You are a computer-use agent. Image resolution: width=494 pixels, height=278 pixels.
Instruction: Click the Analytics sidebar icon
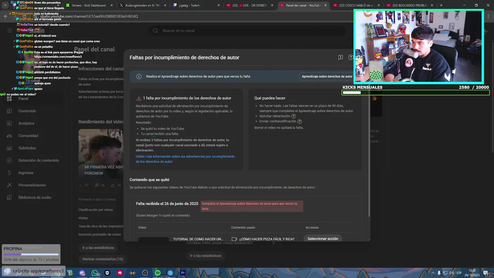click(x=9, y=123)
